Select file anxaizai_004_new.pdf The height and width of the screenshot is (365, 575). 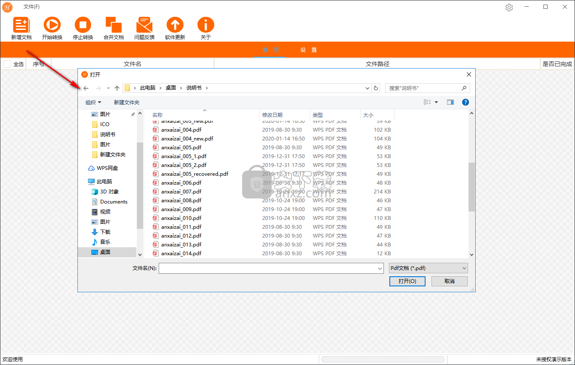(x=187, y=139)
